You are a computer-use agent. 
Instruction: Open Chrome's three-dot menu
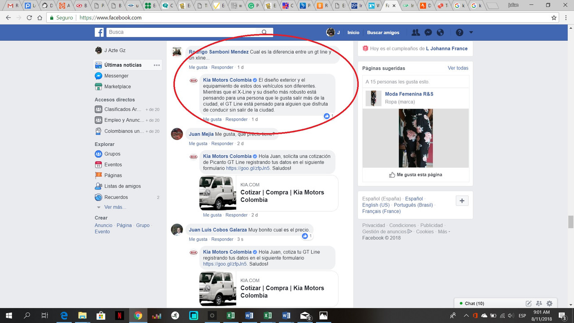coord(567,18)
